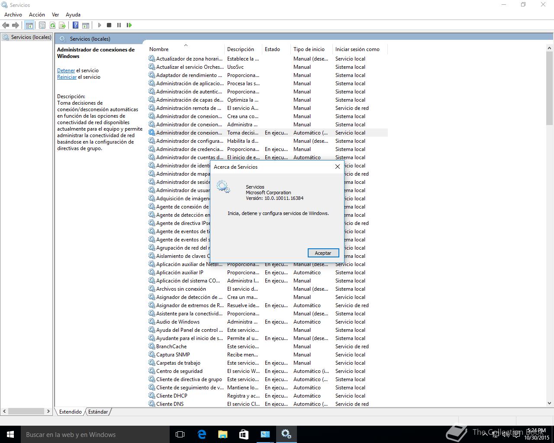The image size is (554, 443).
Task: Click the gear icon of Cliente DHCP
Action: pyautogui.click(x=151, y=395)
